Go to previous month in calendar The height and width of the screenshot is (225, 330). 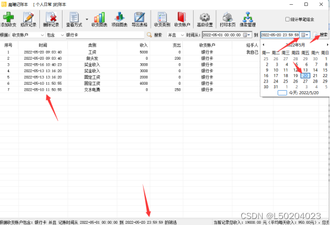[263, 45]
